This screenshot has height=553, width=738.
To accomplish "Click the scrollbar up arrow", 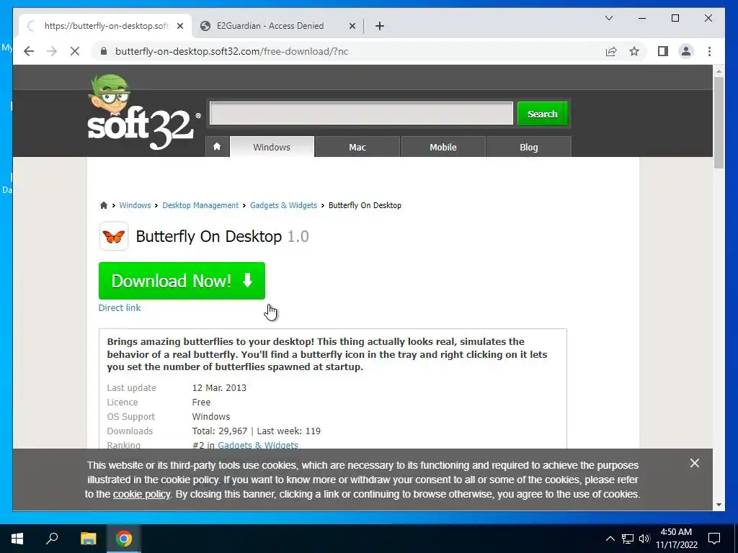I will tap(719, 71).
